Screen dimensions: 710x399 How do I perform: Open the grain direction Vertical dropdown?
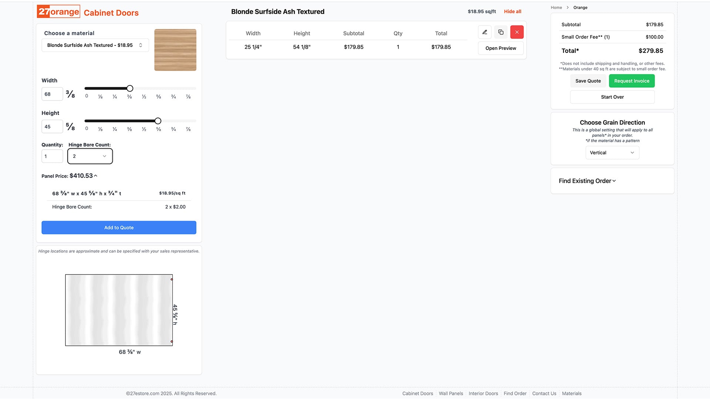pyautogui.click(x=612, y=153)
